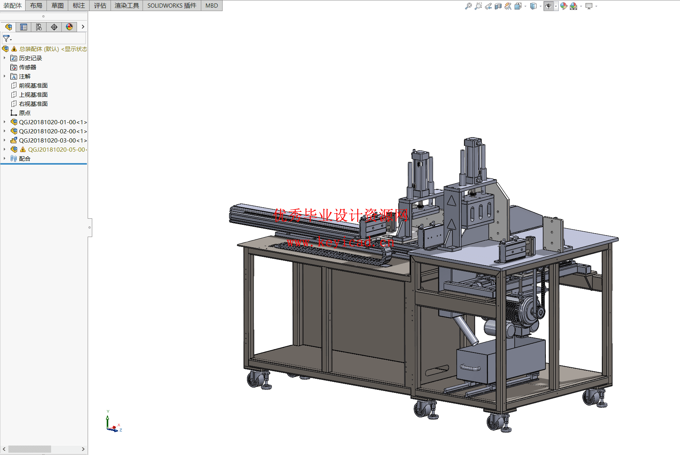Click the tree filter input field

coord(44,38)
